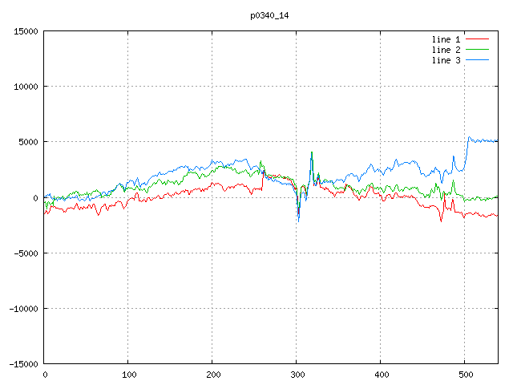513x385 pixels.
Task: Click the x-axis label 300
Action: pos(297,375)
